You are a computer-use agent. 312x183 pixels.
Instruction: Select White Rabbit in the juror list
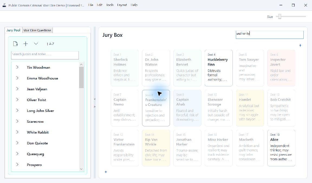click(38, 132)
